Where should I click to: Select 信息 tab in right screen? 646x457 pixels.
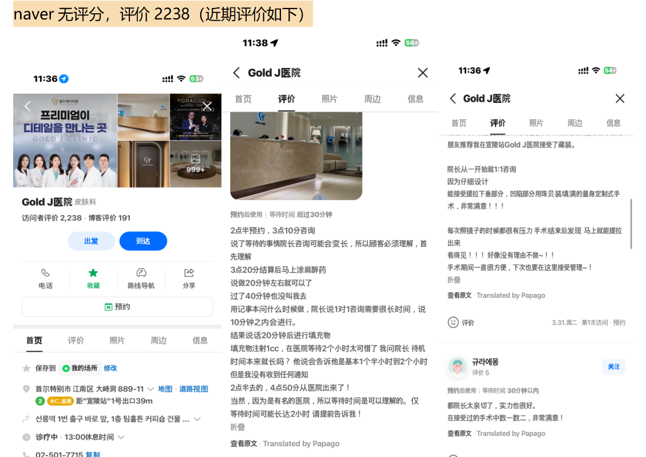tap(613, 123)
